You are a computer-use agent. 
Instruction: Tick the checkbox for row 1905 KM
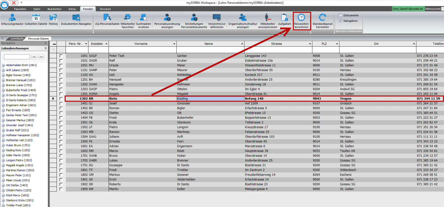pyautogui.click(x=61, y=189)
